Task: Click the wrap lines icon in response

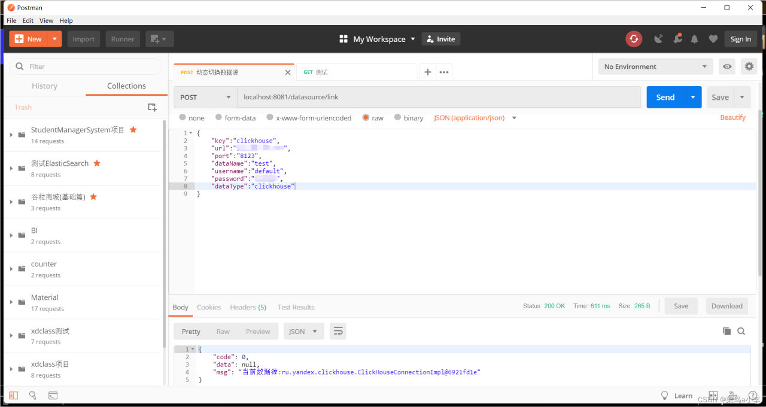Action: coord(338,331)
